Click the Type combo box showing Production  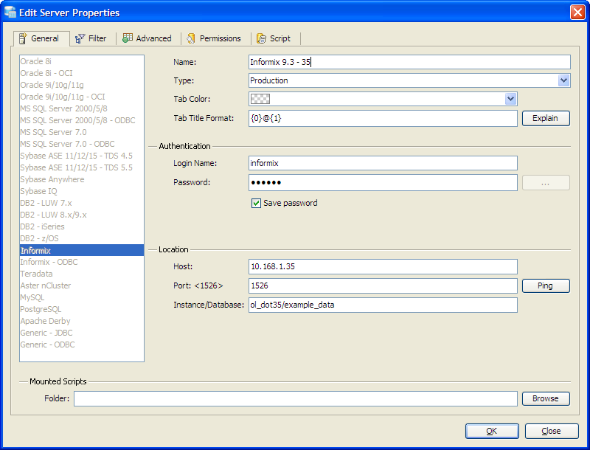[409, 80]
